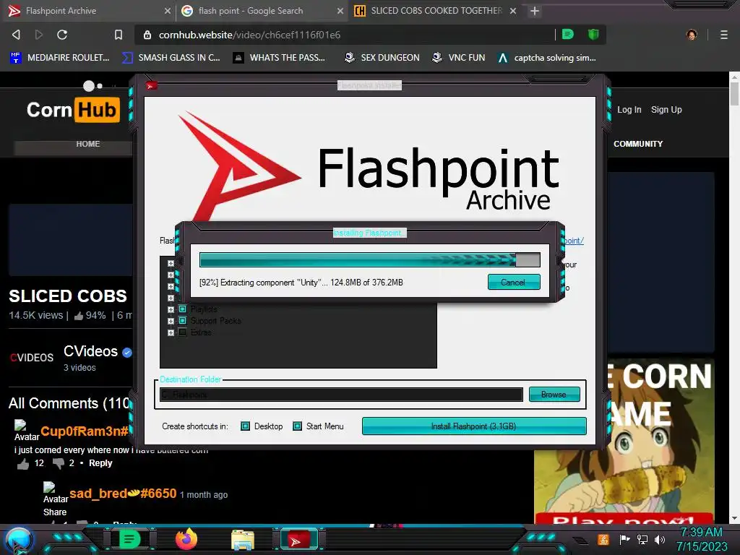This screenshot has width=740, height=555.
Task: Click the padlock icon in the address bar
Action: (x=147, y=35)
